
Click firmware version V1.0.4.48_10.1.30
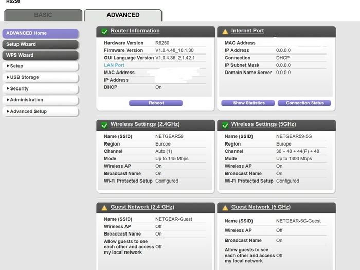click(174, 50)
